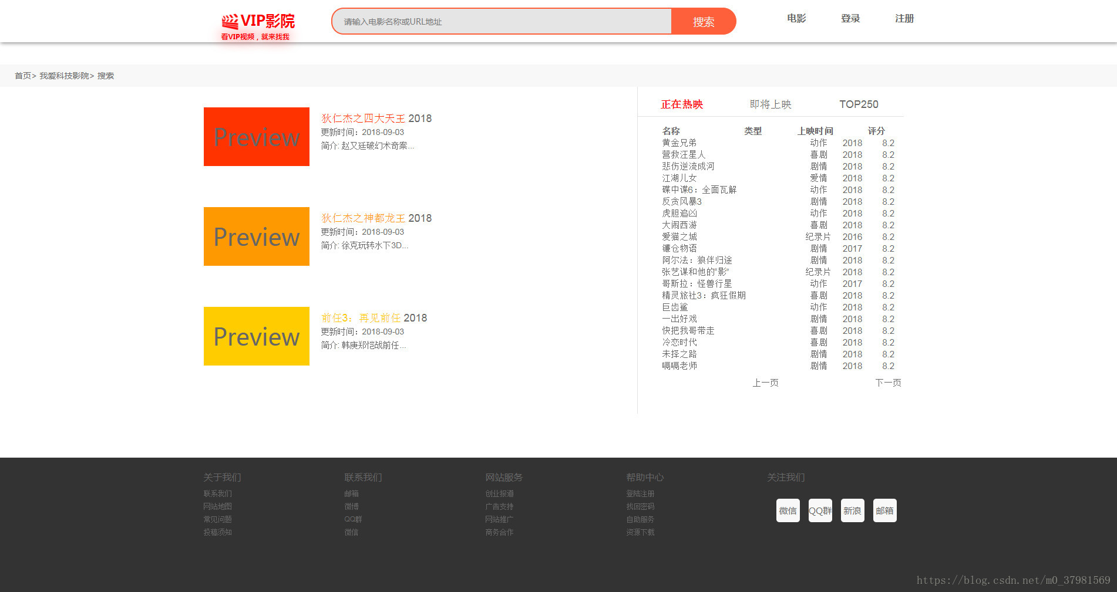
Task: Open footer link 常见问题
Action: click(218, 519)
